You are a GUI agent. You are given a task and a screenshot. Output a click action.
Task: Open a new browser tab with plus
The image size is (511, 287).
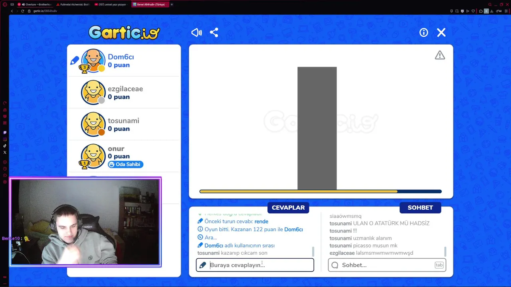tap(172, 4)
